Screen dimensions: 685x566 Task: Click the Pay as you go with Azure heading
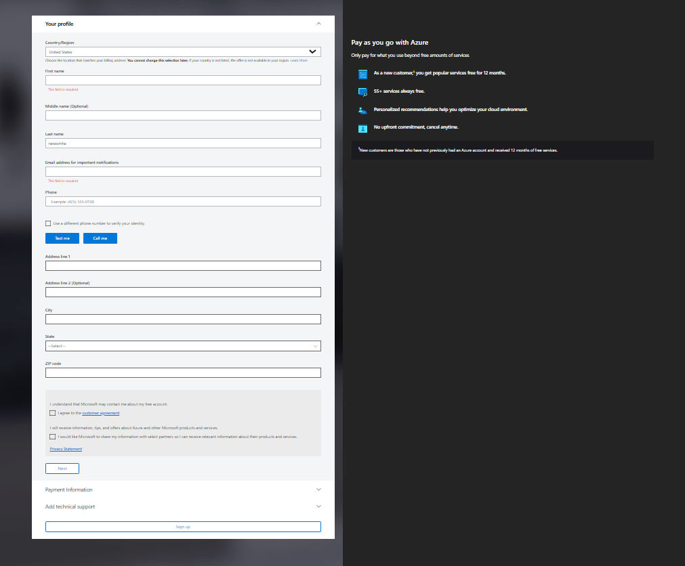click(x=390, y=43)
